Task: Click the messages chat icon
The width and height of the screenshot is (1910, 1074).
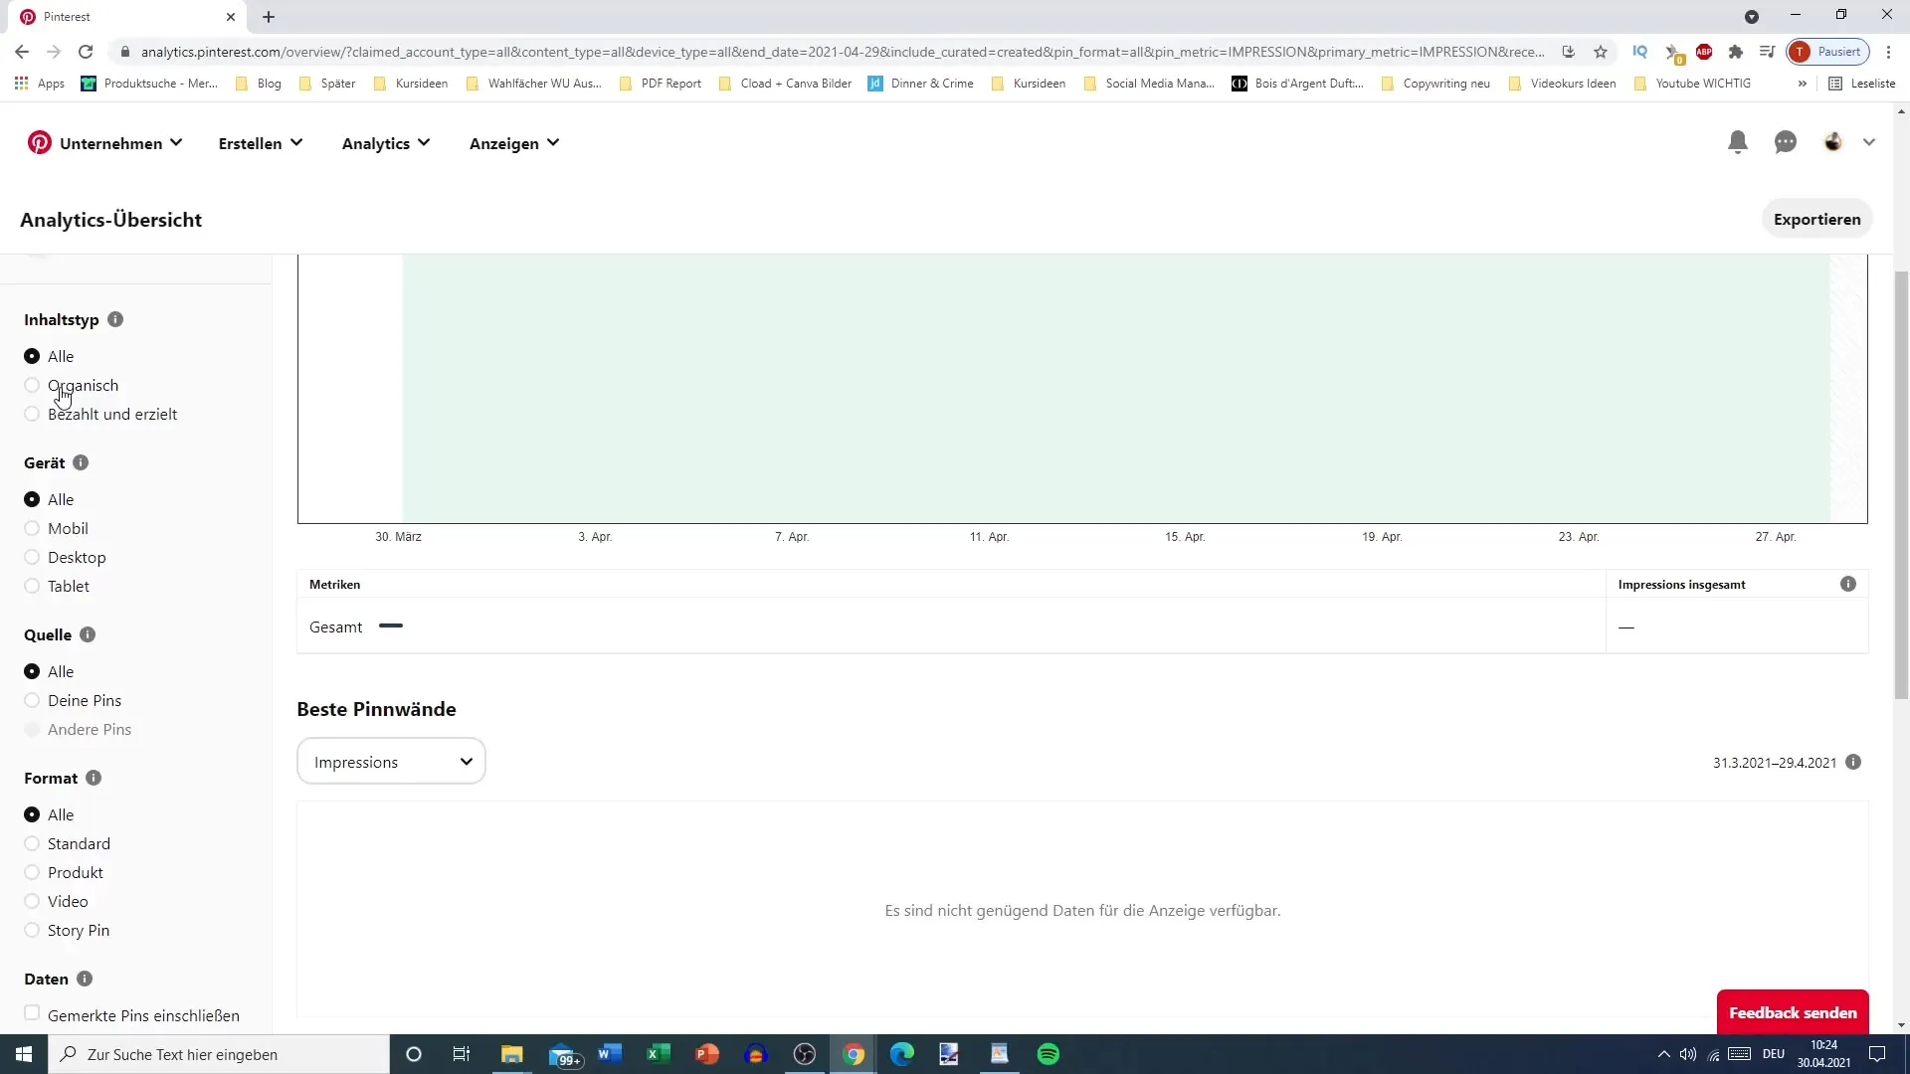Action: [1788, 141]
